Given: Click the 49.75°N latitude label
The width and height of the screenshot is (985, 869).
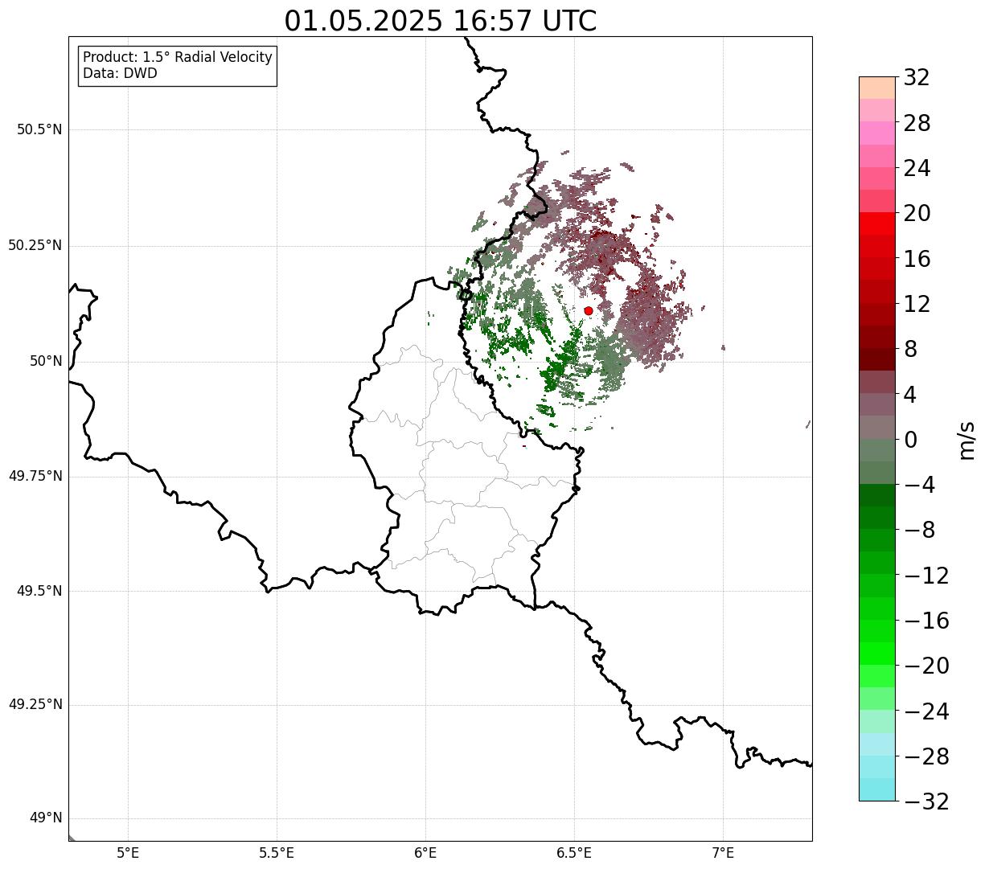Looking at the screenshot, I should pos(35,476).
